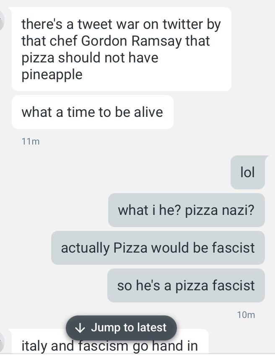Click the 11m timestamp under received messages
Viewport: 275px width, 359px height.
31,142
